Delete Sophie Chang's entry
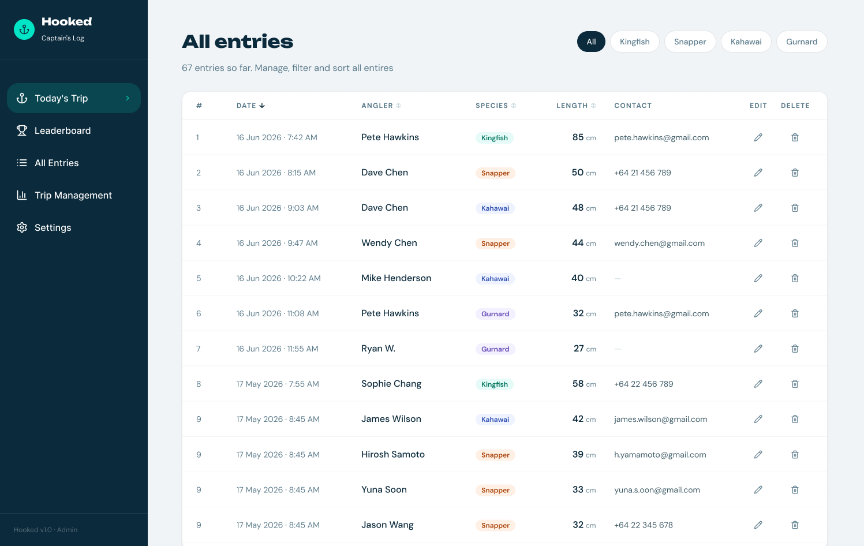The image size is (864, 546). [795, 384]
